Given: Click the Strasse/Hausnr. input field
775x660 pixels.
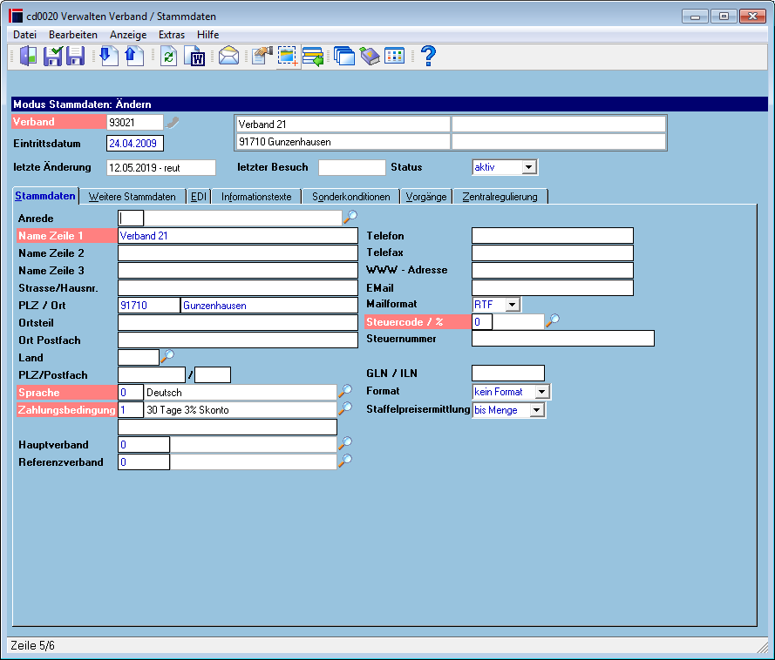Looking at the screenshot, I should point(238,288).
